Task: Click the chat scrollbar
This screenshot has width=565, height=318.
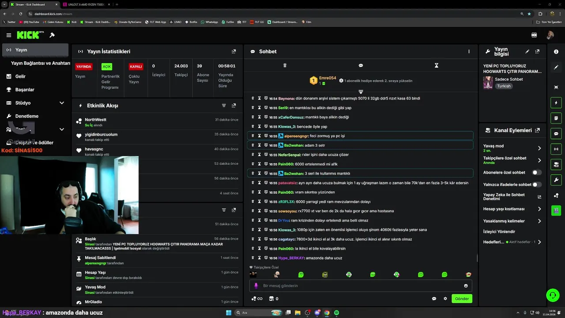Action: (x=477, y=258)
